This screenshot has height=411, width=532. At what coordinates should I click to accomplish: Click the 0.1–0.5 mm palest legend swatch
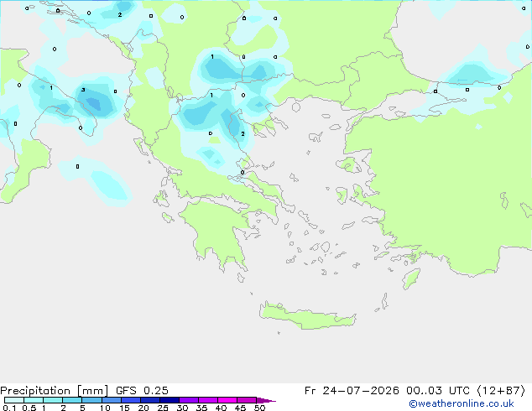tap(14, 400)
